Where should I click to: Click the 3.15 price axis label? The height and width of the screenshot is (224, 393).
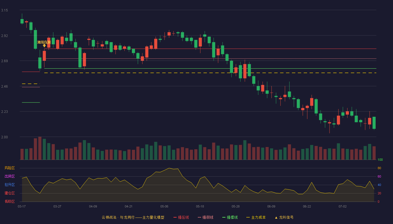coord(4,10)
